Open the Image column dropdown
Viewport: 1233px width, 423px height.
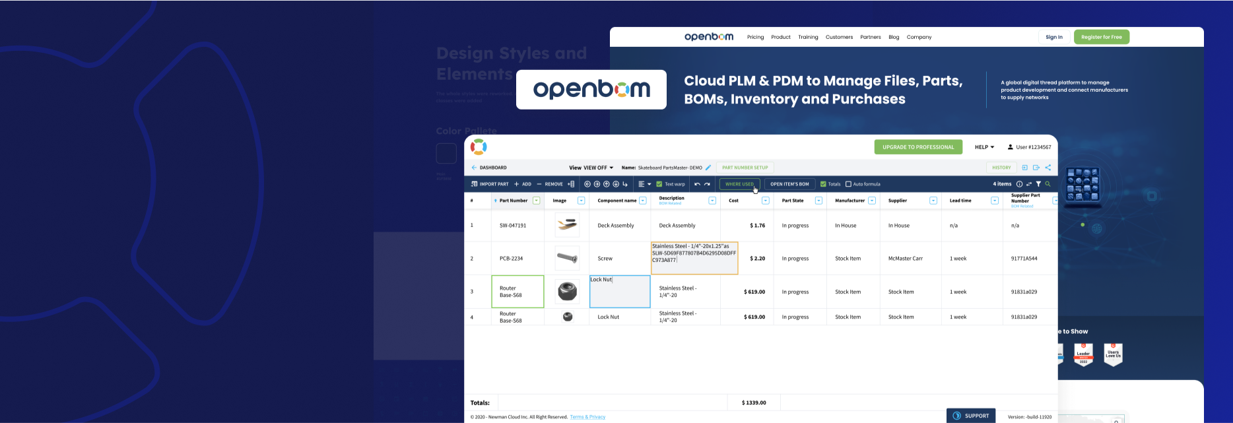[582, 201]
